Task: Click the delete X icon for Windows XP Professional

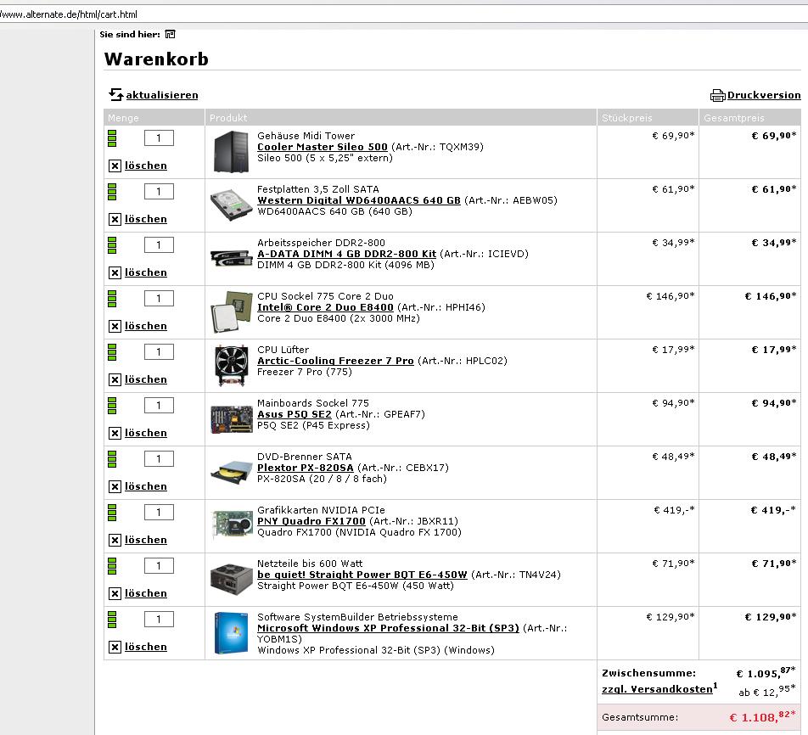Action: pos(115,648)
